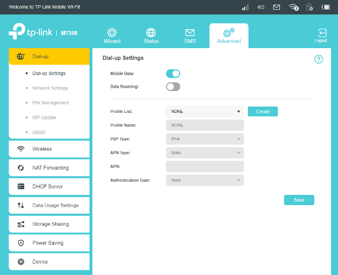Click the SMS envelope icon
This screenshot has width=338, height=275.
(x=190, y=33)
